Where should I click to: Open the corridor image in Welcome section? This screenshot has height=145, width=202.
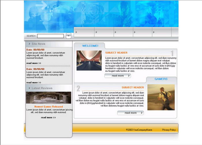89,61
